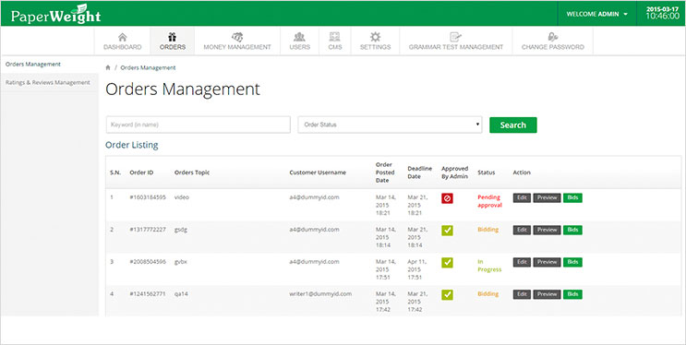Focus the Keyword (in name) search field
This screenshot has width=686, height=345.
(199, 125)
